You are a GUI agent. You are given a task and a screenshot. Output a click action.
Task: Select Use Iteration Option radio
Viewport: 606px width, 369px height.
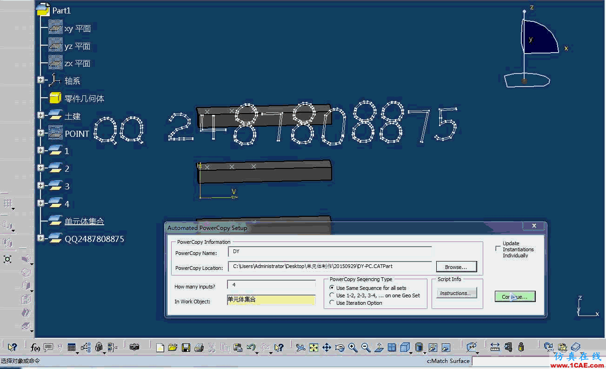point(332,303)
